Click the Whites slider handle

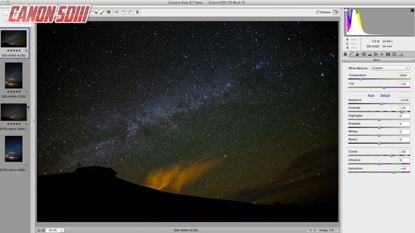(379, 135)
